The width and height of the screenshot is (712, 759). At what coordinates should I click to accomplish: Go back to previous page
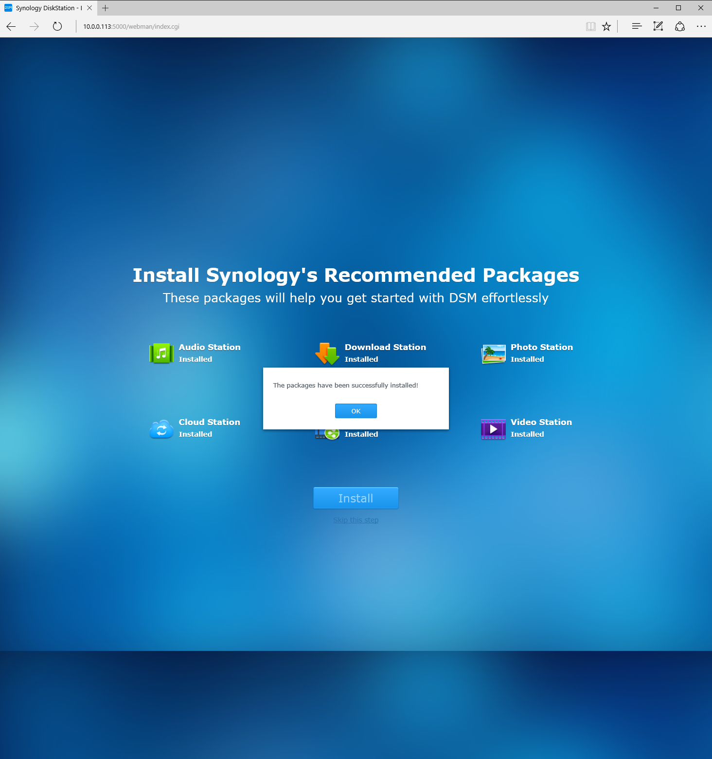click(x=11, y=27)
